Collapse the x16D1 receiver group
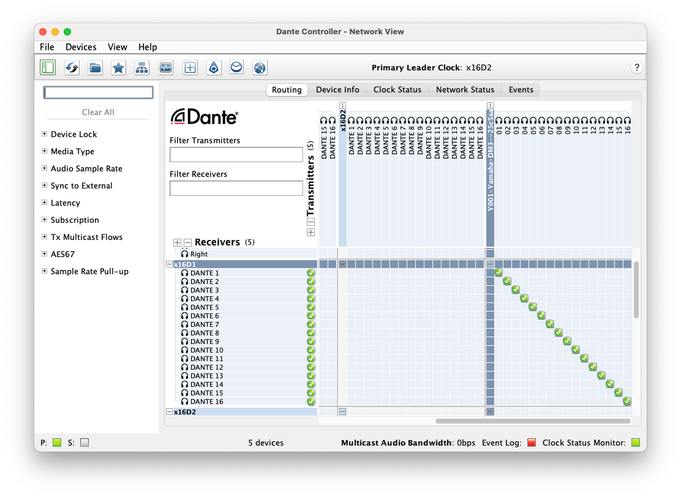Screen dimensions: 681x497 pyautogui.click(x=170, y=264)
